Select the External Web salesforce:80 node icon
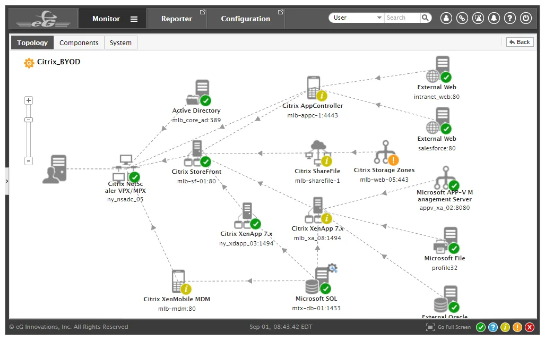Viewport: 545px width, 340px height. pyautogui.click(x=439, y=121)
